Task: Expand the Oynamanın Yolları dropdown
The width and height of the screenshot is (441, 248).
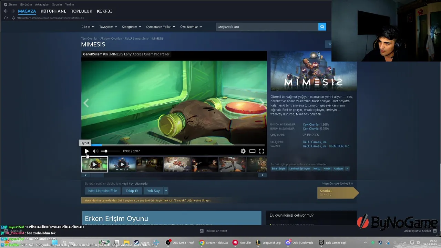Action: pyautogui.click(x=161, y=27)
